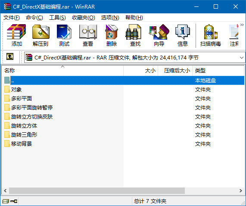Launch the 向导 (Wizard) icon
The width and height of the screenshot is (246, 206).
pos(159,35)
